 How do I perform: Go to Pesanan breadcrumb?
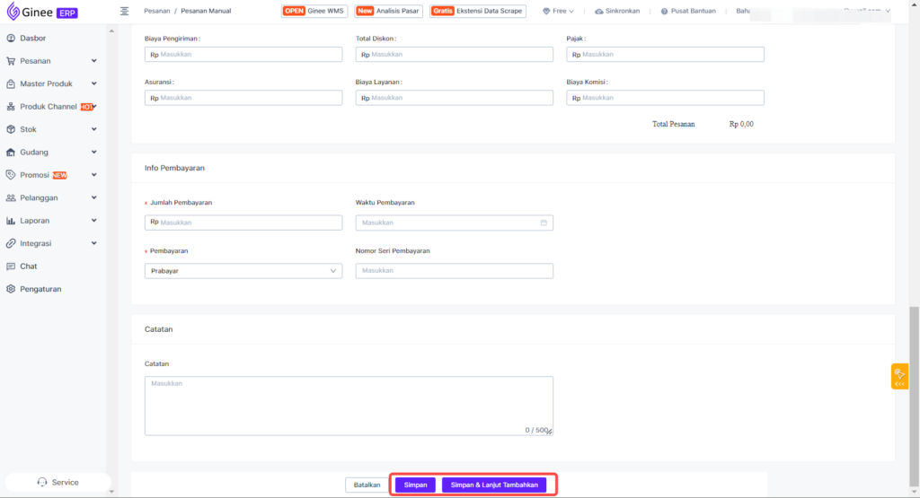pyautogui.click(x=157, y=11)
